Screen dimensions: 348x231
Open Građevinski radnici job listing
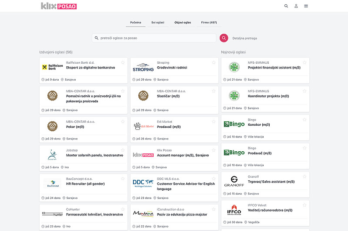tap(172, 68)
